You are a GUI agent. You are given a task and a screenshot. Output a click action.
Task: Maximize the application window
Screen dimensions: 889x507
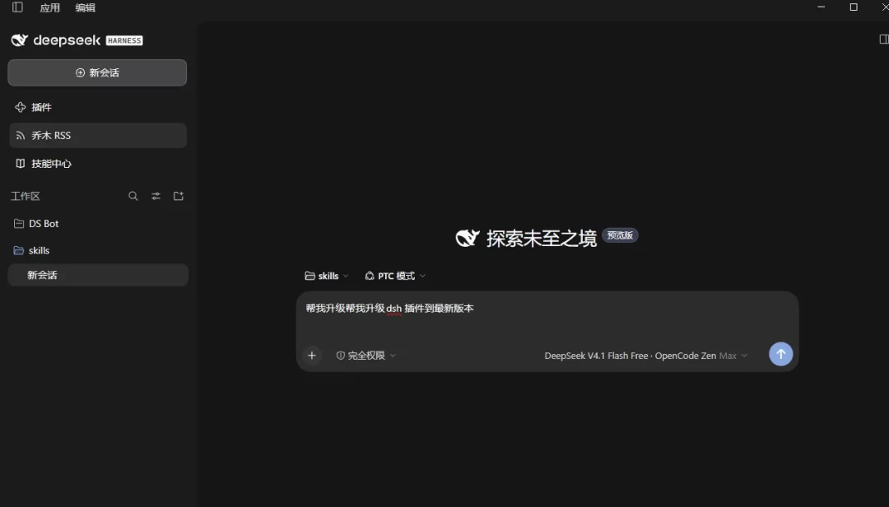point(854,7)
